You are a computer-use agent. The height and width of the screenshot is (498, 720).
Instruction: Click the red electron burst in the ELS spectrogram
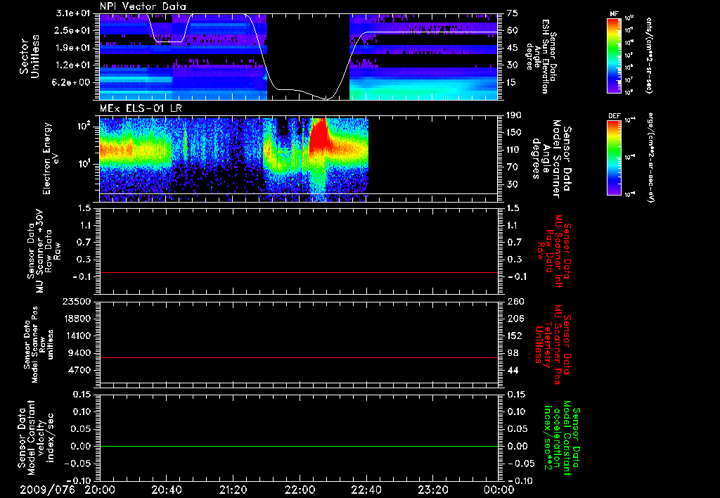coord(318,136)
